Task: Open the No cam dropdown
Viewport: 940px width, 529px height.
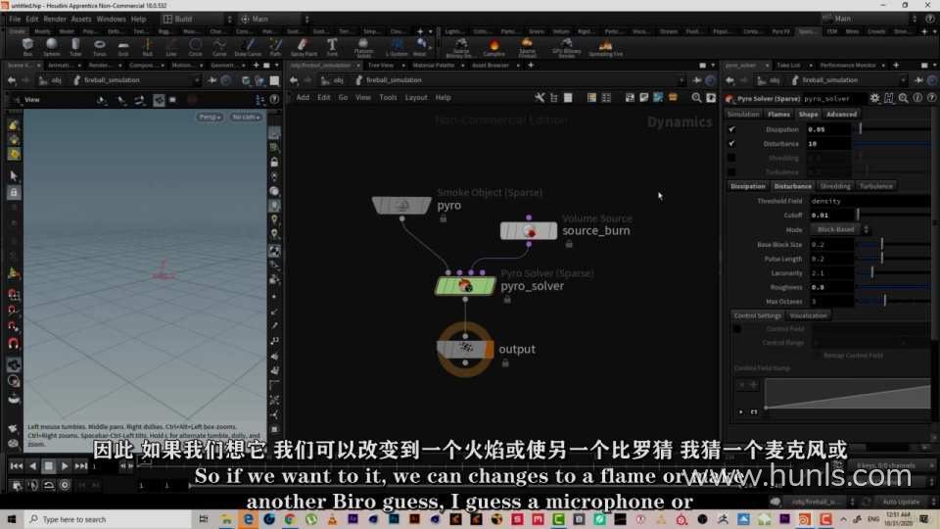Action: (247, 117)
